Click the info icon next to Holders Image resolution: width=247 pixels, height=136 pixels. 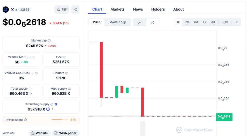pyautogui.click(x=67, y=73)
